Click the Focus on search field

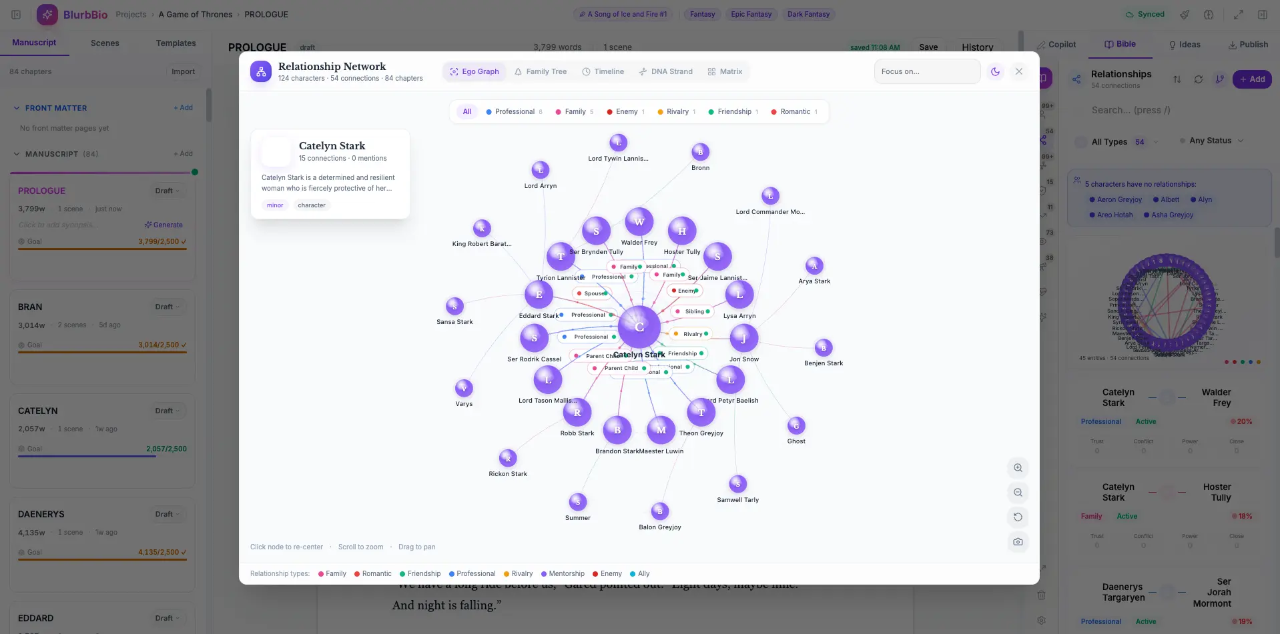927,71
